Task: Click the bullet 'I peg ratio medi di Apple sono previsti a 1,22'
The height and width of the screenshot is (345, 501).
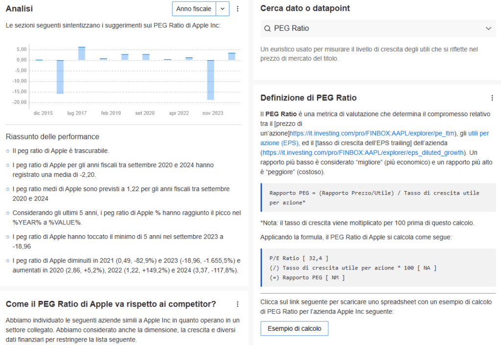Action: pos(121,194)
